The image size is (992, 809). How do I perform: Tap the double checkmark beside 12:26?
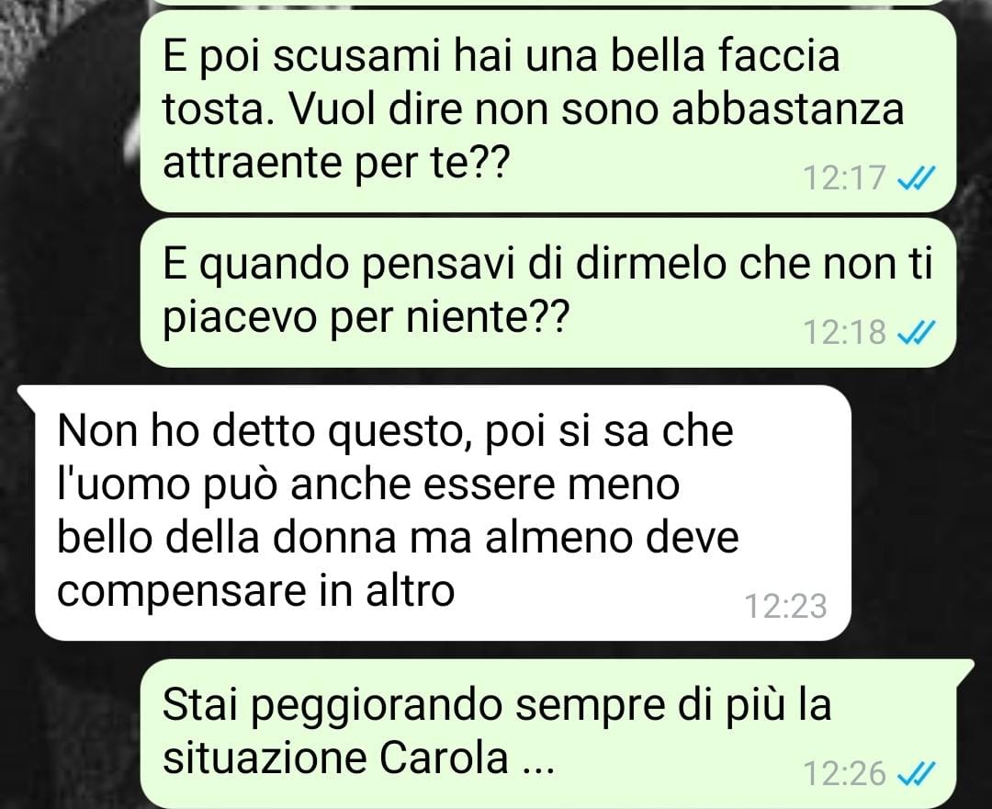[916, 773]
